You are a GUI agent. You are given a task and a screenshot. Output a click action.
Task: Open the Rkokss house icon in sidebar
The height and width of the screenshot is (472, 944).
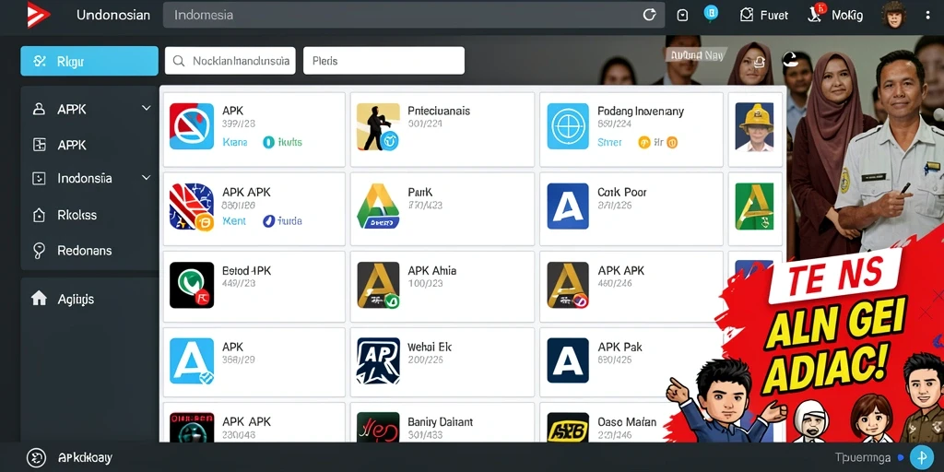pyautogui.click(x=39, y=215)
